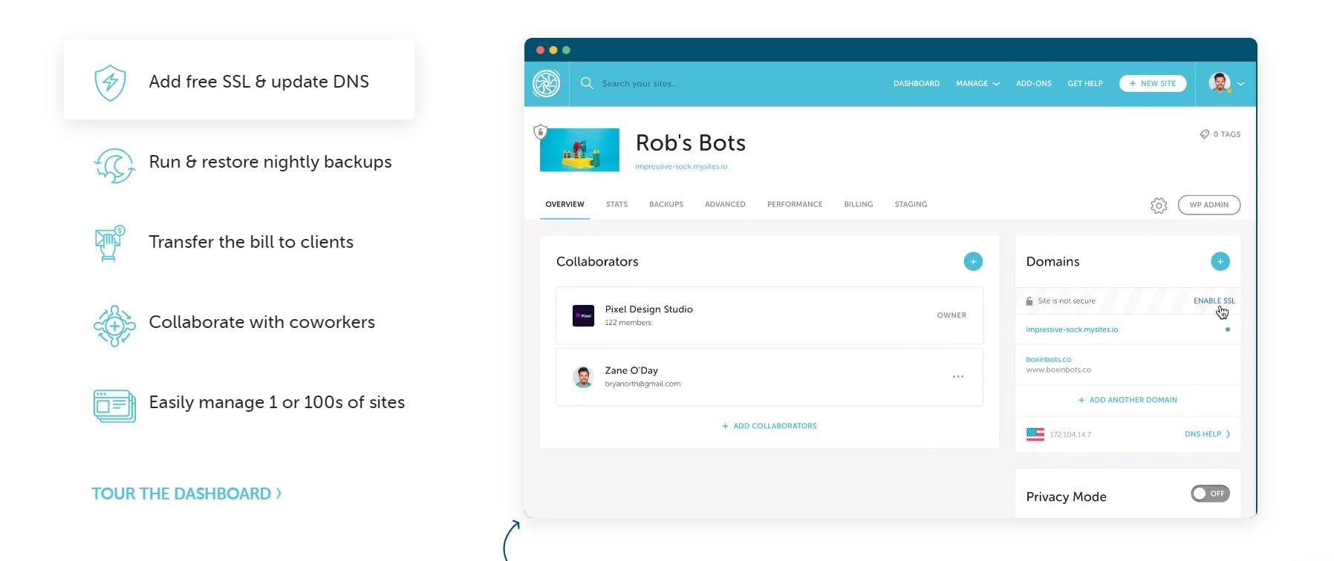
Task: Switch to the Staging tab
Action: point(911,205)
